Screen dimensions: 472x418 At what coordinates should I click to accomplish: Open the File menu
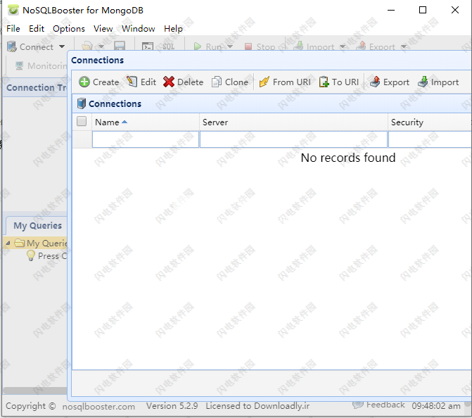13,29
